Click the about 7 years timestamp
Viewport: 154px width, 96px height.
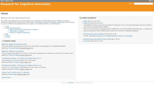point(25,69)
